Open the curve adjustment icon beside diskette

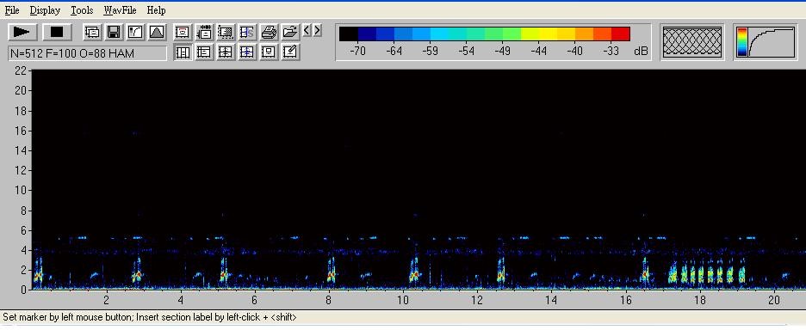coord(135,33)
